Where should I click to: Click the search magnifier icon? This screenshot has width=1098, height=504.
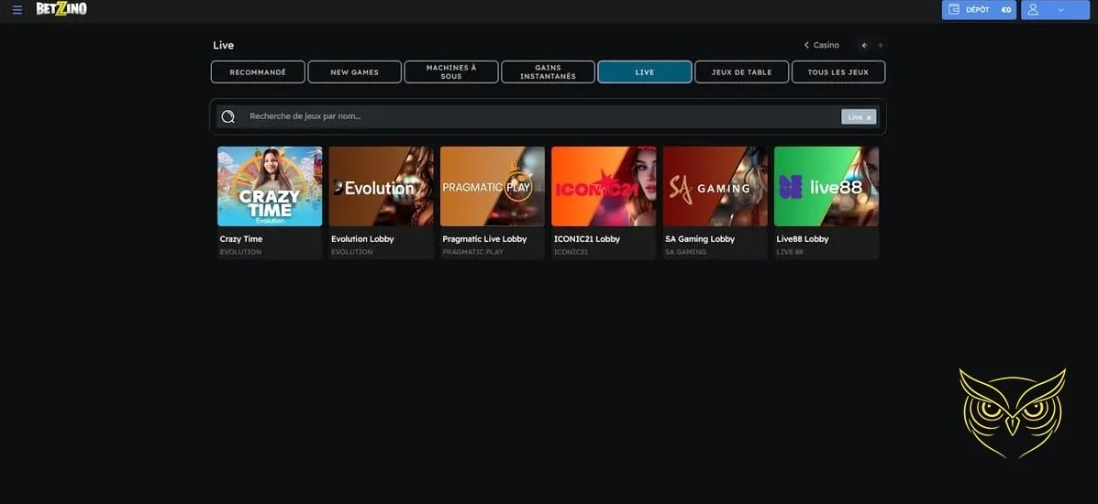point(228,116)
